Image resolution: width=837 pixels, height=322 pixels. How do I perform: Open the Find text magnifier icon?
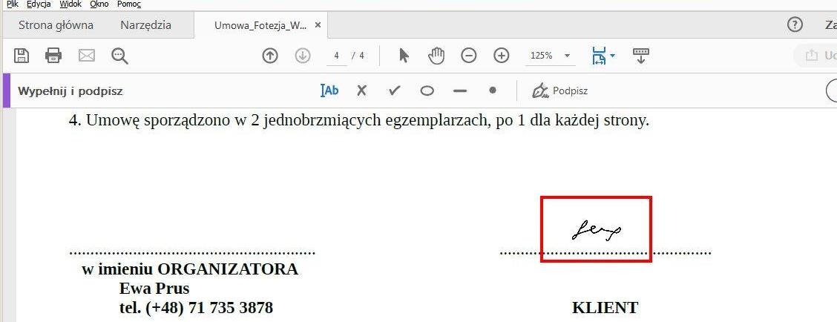click(119, 55)
